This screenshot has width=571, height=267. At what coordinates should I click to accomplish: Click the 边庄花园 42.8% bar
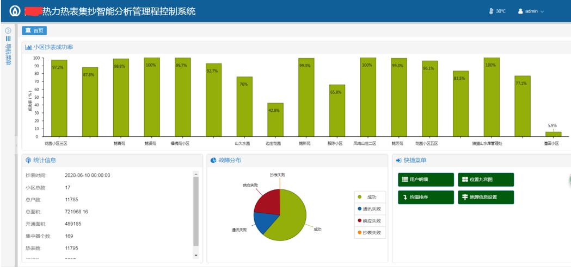[x=275, y=119]
